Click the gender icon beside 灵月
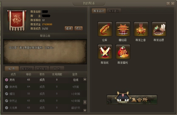Viewport: 177px width, 115px height. [x=6, y=80]
